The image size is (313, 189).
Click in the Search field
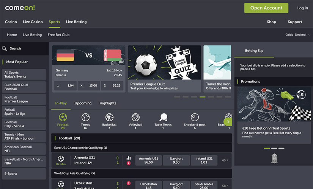tap(24, 48)
